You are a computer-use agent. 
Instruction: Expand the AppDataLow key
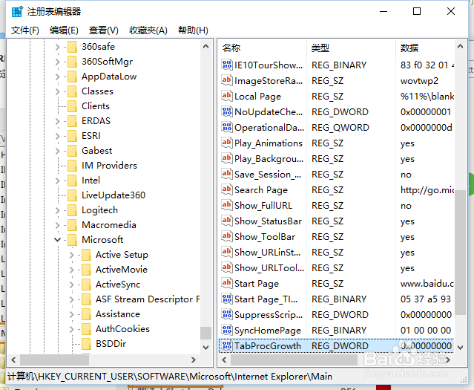tap(57, 77)
